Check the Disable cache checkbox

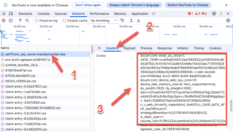pyautogui.click(x=64, y=20)
